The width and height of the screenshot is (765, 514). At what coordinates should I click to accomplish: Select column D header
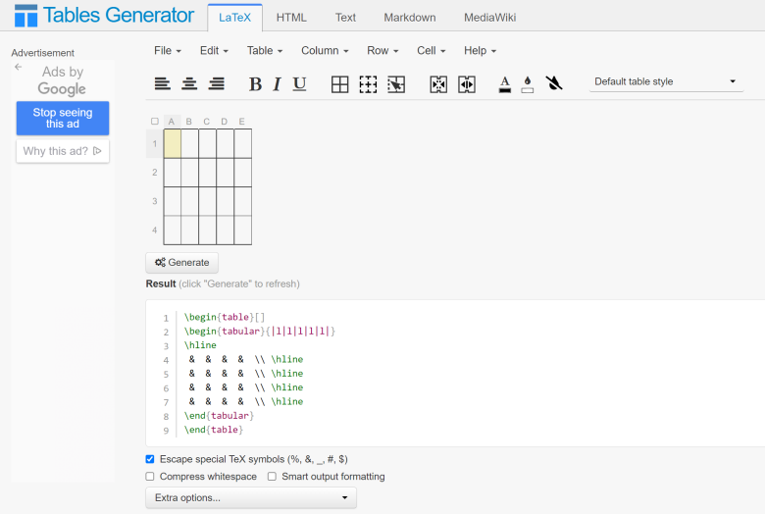224,122
